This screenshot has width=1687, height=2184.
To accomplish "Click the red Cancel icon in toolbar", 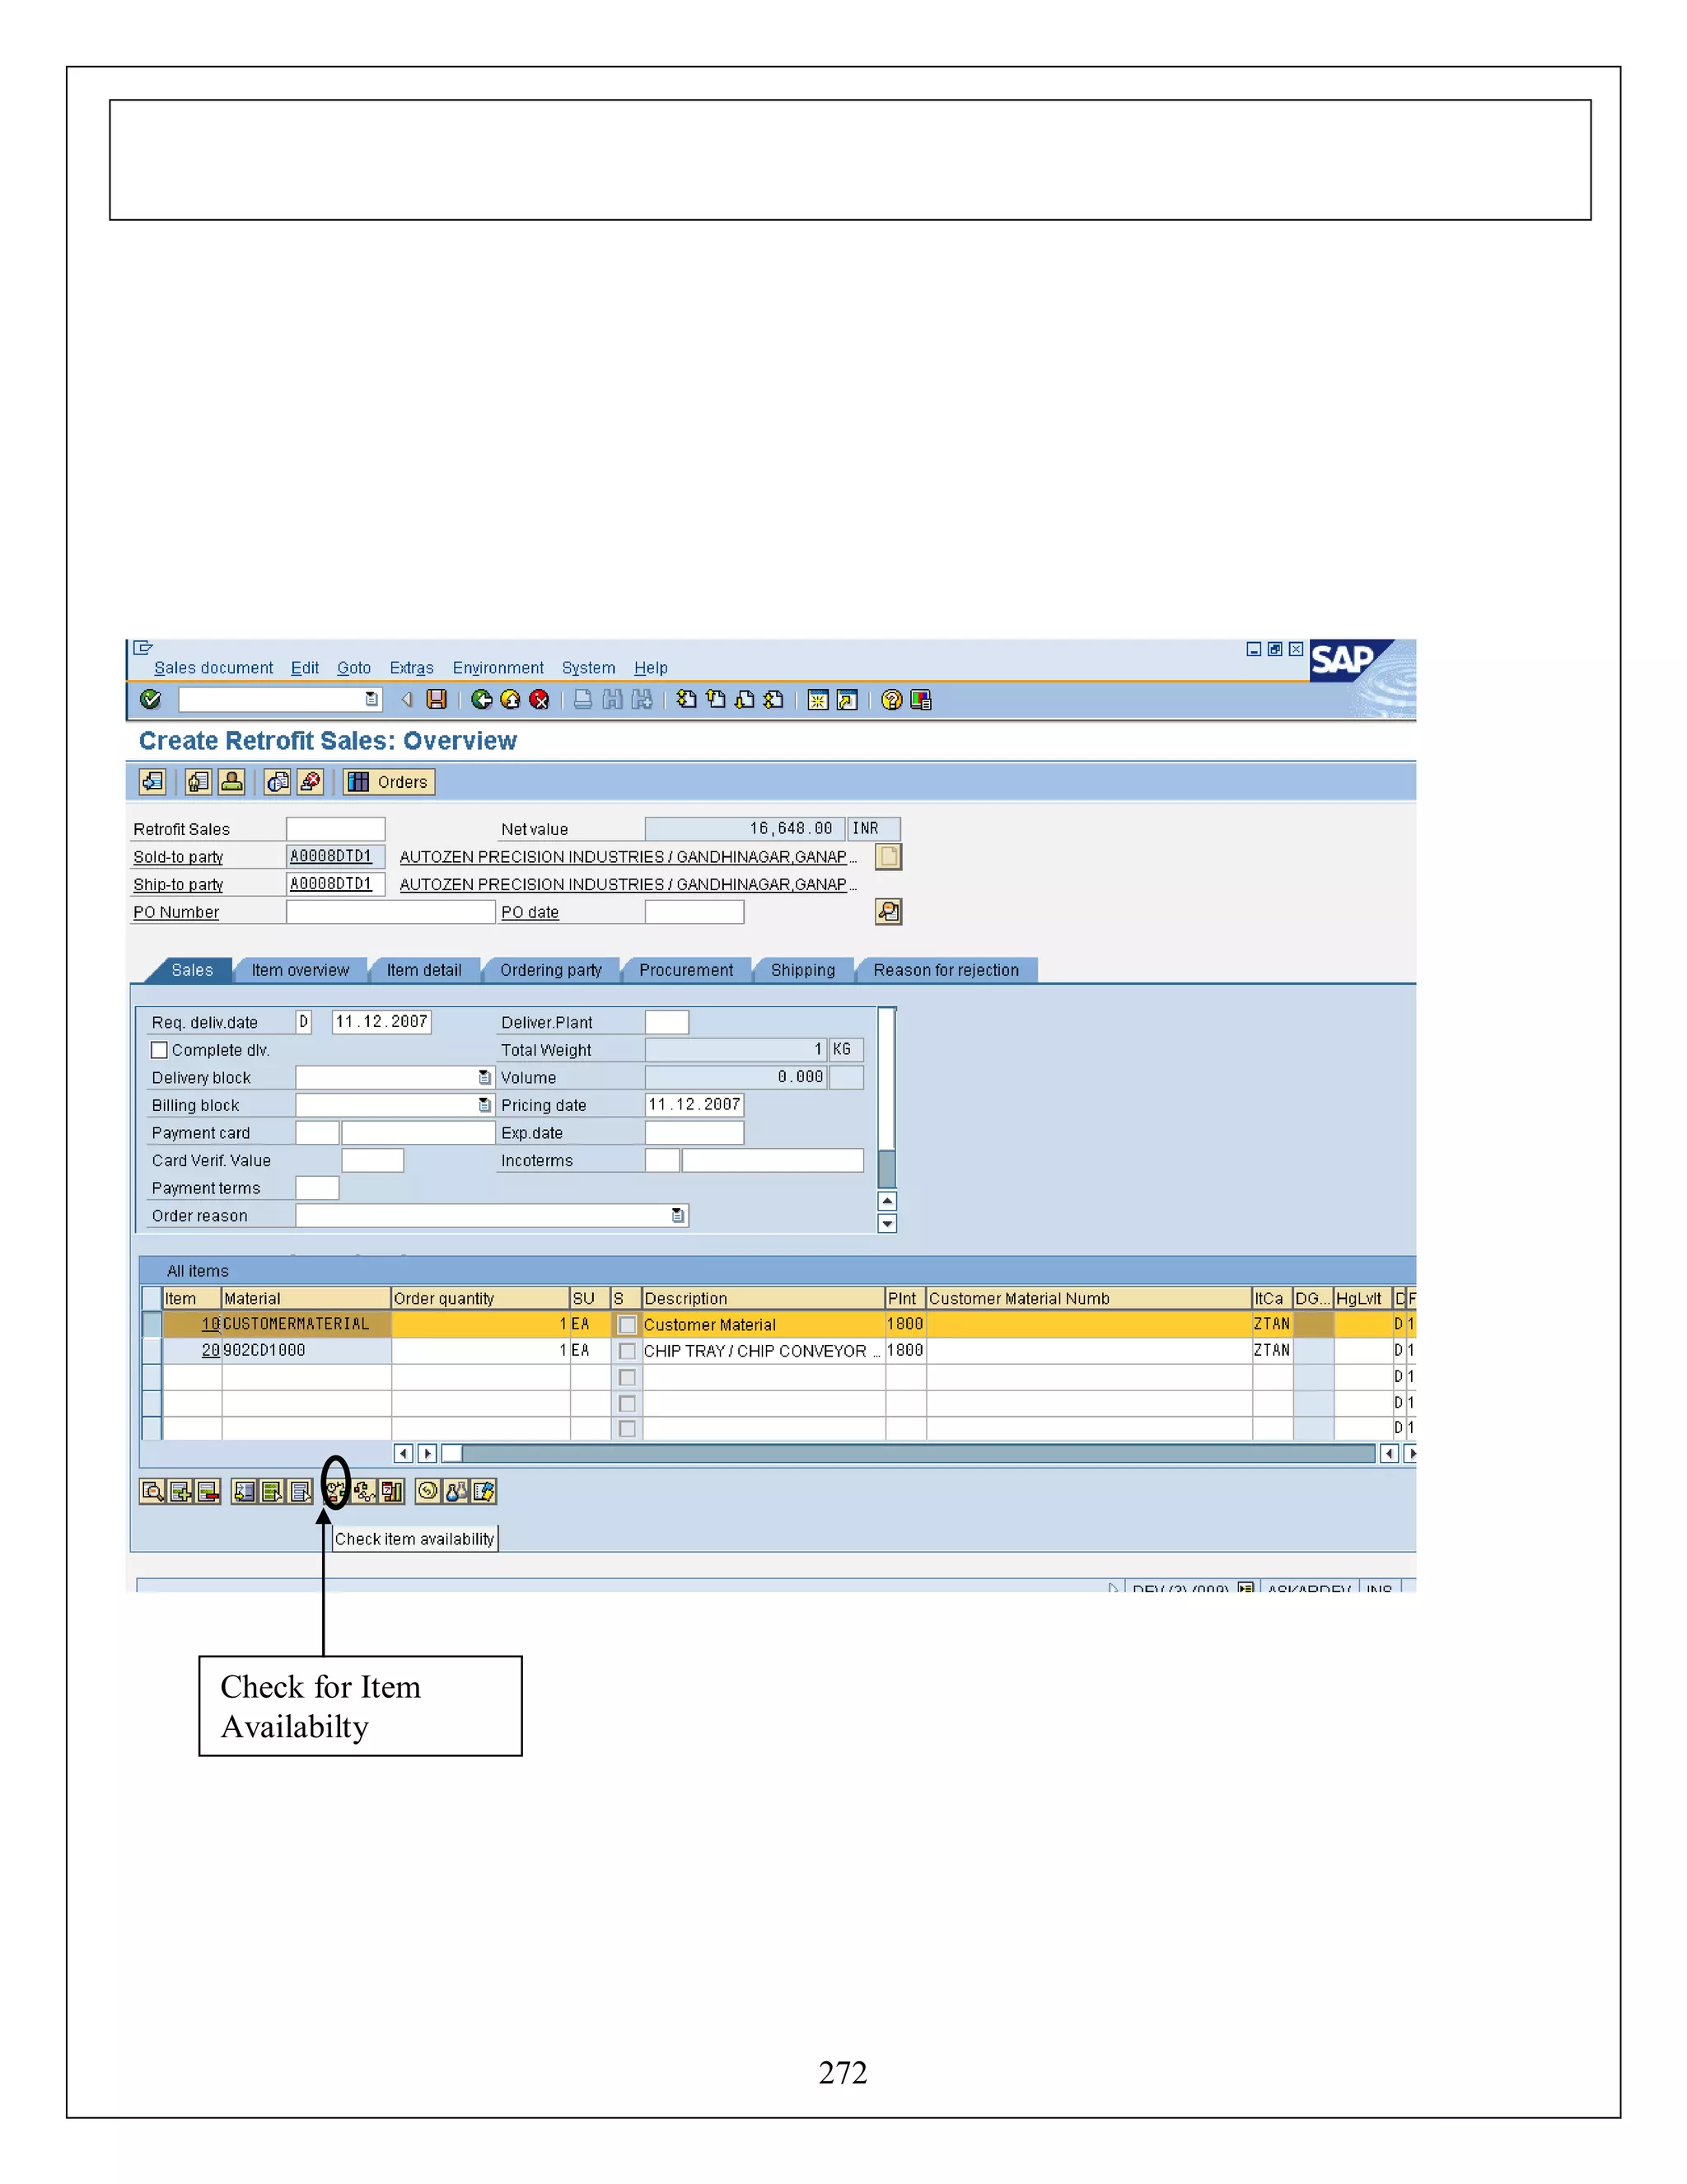I will point(540,700).
